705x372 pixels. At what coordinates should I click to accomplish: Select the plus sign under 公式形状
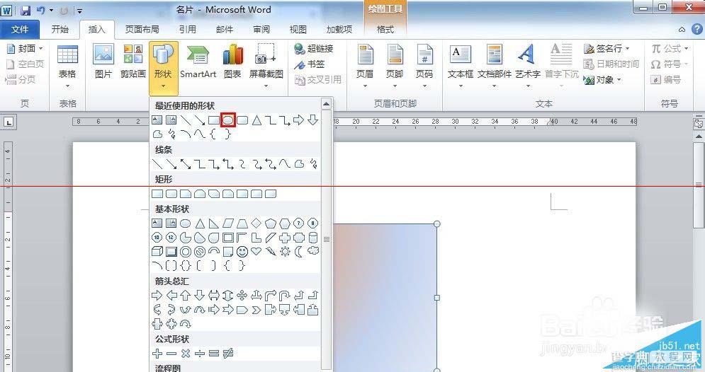tap(157, 354)
